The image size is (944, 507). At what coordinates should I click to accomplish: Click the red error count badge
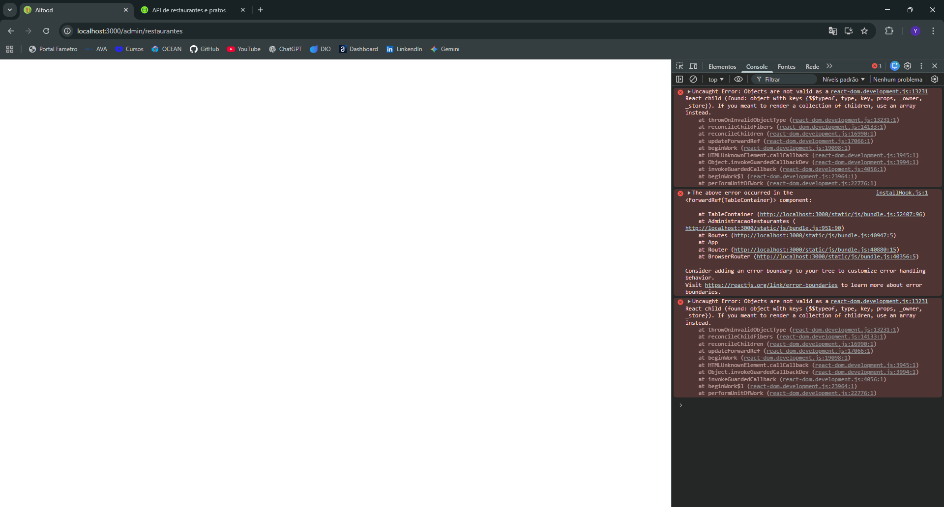click(x=877, y=66)
